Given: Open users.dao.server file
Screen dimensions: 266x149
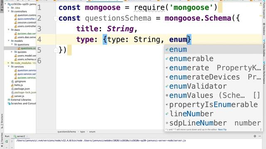Looking at the screenshot, I should 25,37.
